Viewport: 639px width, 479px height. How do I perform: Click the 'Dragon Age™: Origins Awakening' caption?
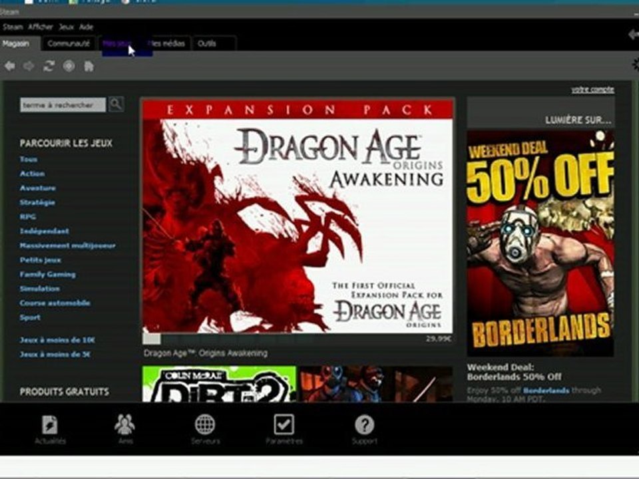(206, 353)
